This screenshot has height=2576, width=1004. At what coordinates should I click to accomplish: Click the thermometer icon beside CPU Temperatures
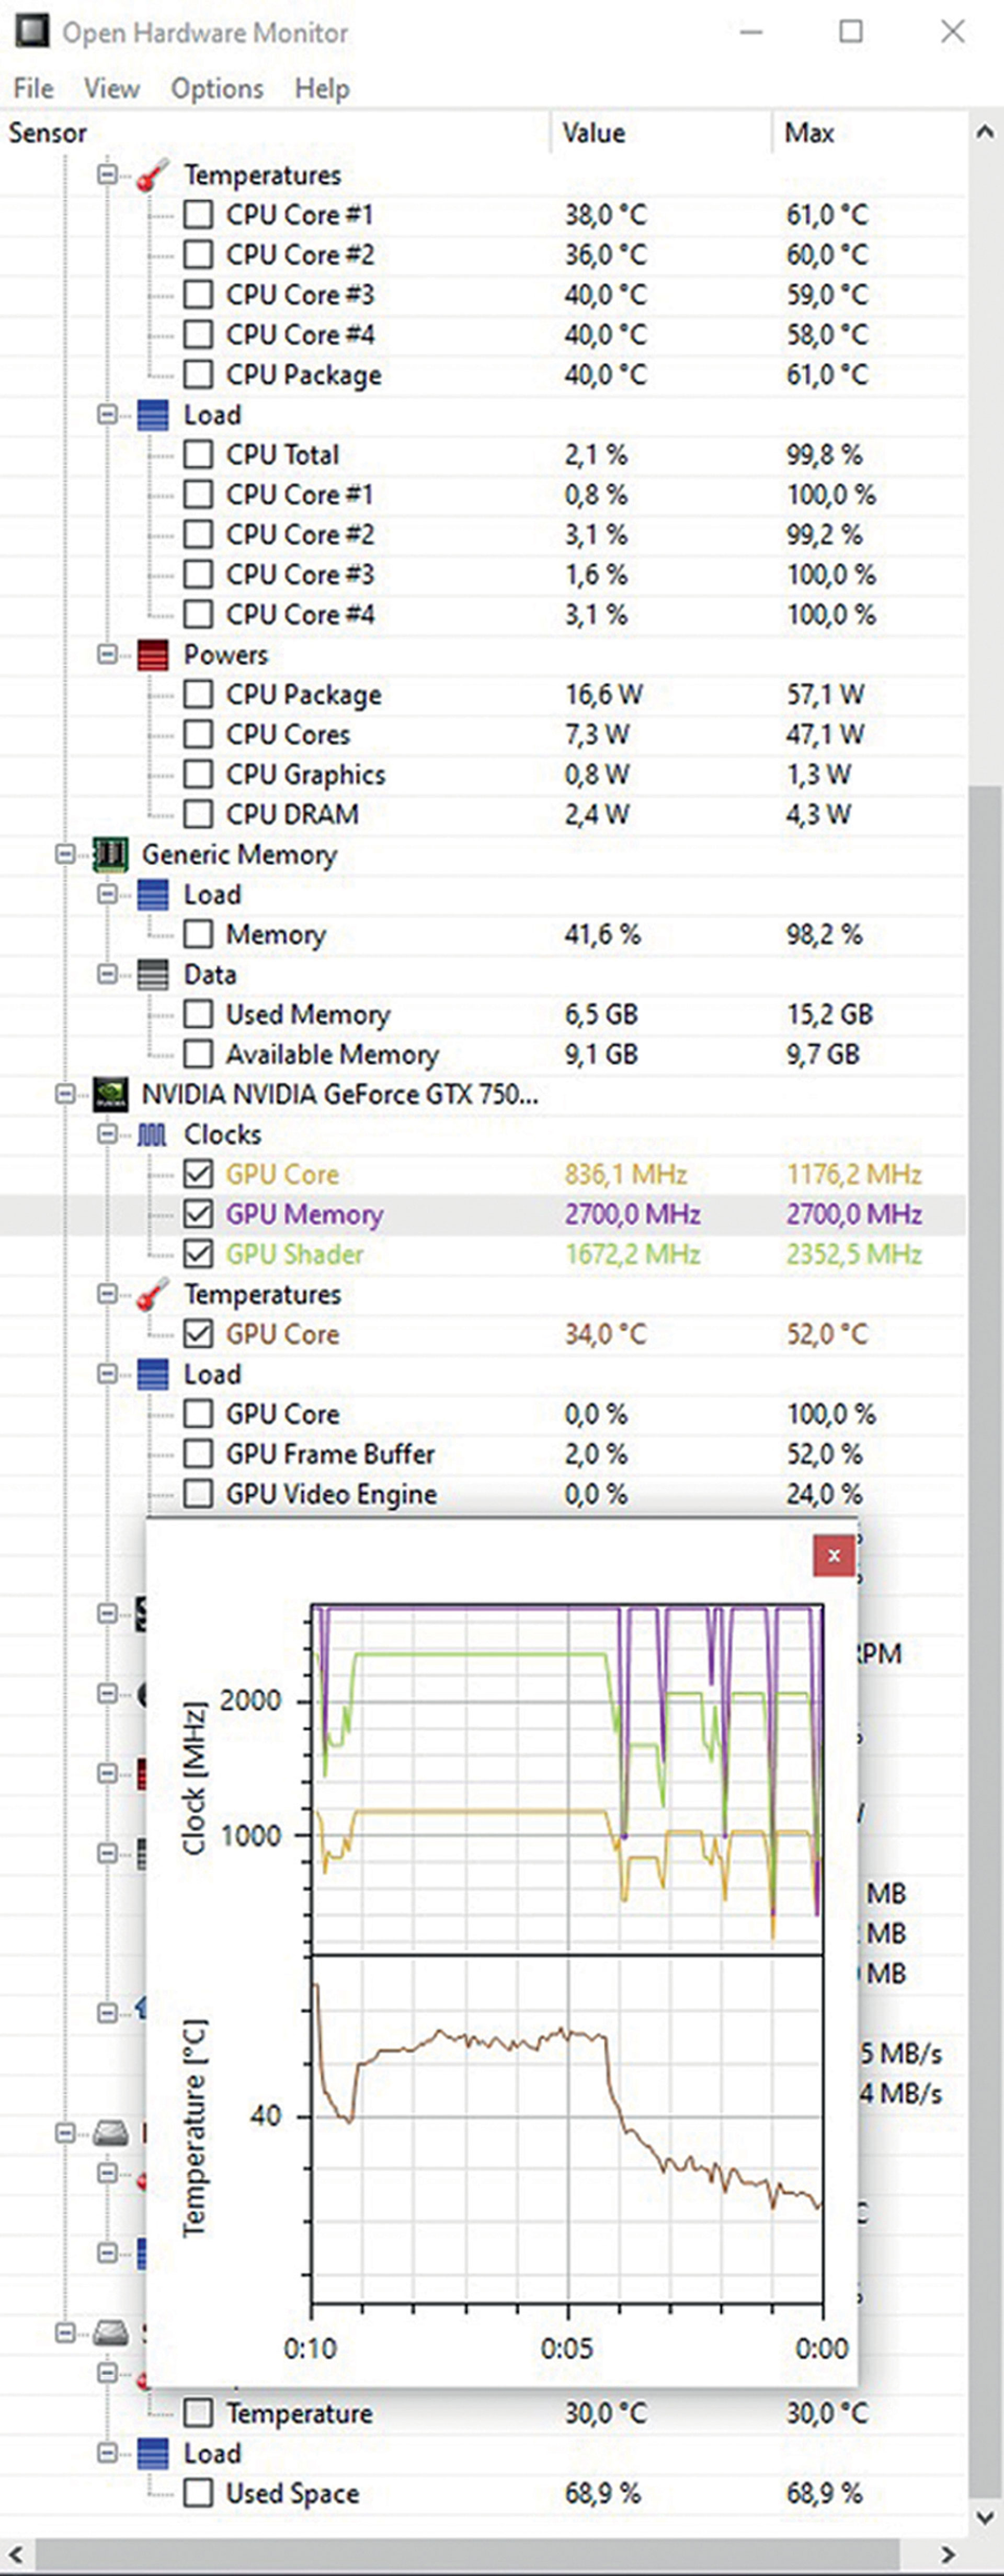pos(152,175)
